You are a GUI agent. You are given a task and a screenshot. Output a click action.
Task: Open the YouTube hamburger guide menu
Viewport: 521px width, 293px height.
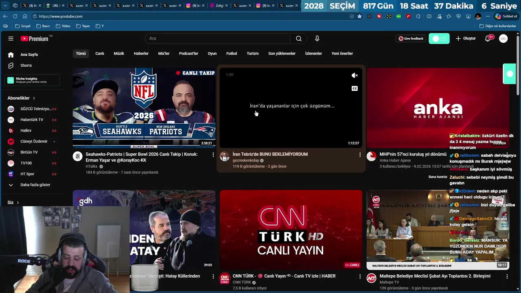tap(11, 39)
